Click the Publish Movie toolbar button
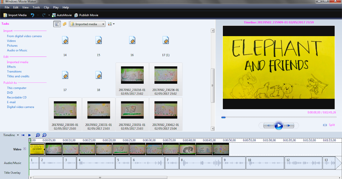Viewport: 342px width, 179px height. (x=86, y=15)
